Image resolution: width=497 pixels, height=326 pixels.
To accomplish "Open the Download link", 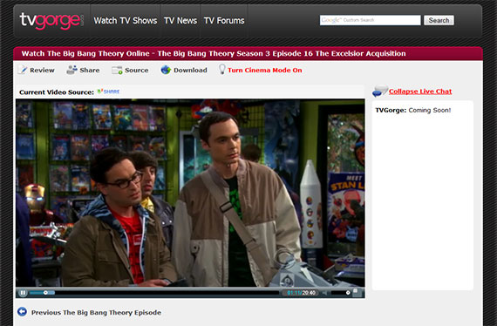I will (x=190, y=71).
